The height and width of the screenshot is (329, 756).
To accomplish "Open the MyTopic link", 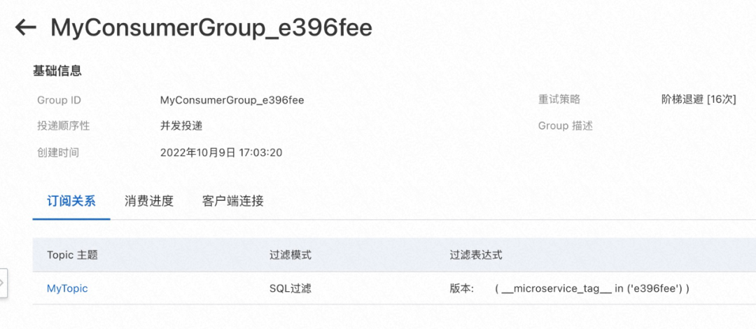I will pyautogui.click(x=67, y=288).
